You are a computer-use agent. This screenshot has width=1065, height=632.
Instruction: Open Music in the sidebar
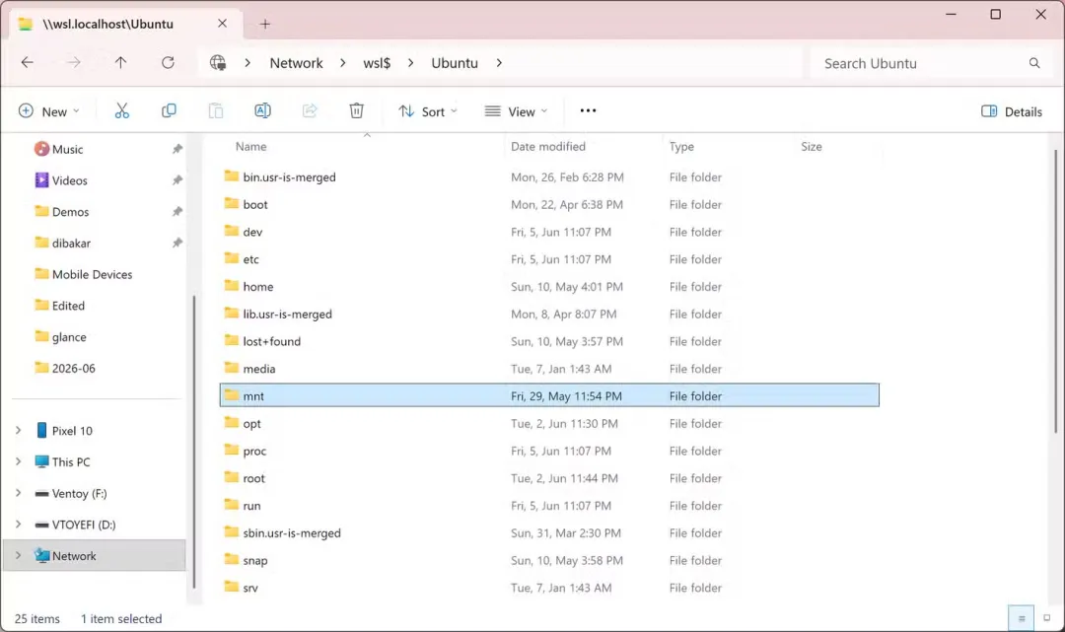click(x=67, y=149)
